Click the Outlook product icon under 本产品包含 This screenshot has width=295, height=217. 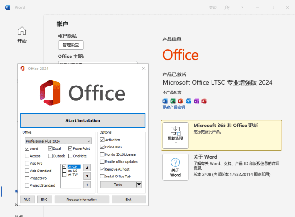coord(189,101)
